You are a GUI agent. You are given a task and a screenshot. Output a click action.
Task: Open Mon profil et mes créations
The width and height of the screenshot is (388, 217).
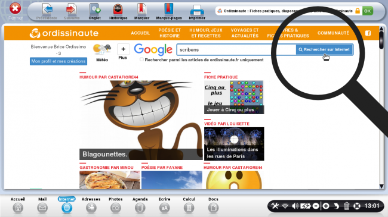tap(58, 61)
